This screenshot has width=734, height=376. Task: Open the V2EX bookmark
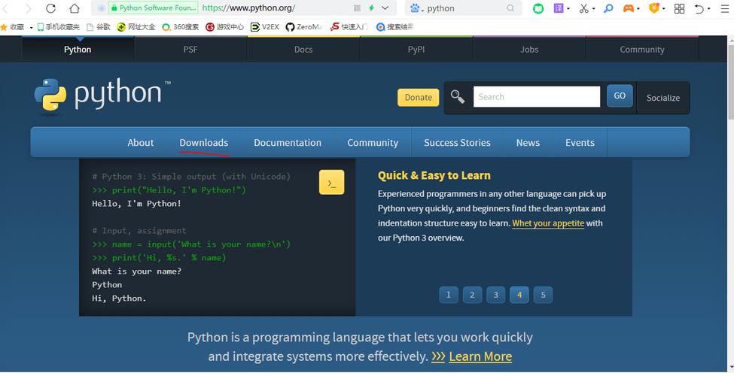(x=265, y=27)
